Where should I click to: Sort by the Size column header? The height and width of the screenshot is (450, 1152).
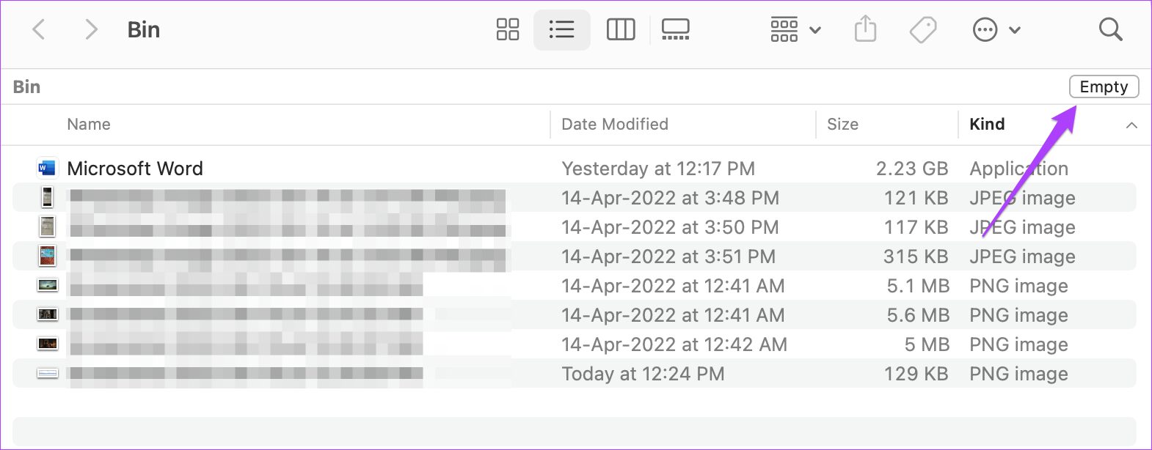(x=842, y=125)
